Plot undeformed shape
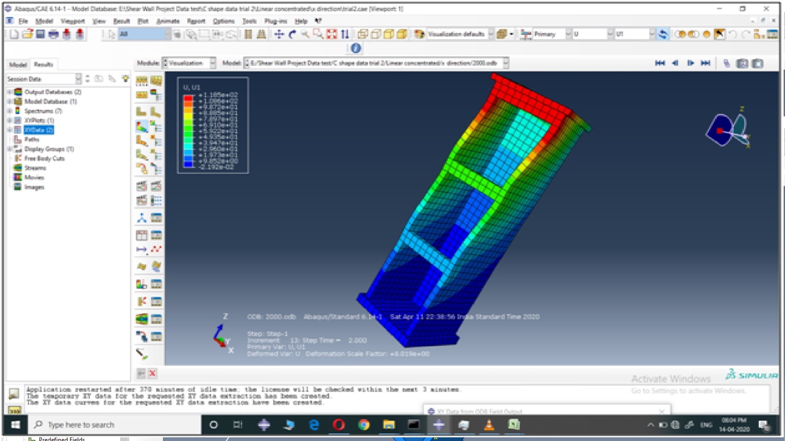 tap(141, 112)
